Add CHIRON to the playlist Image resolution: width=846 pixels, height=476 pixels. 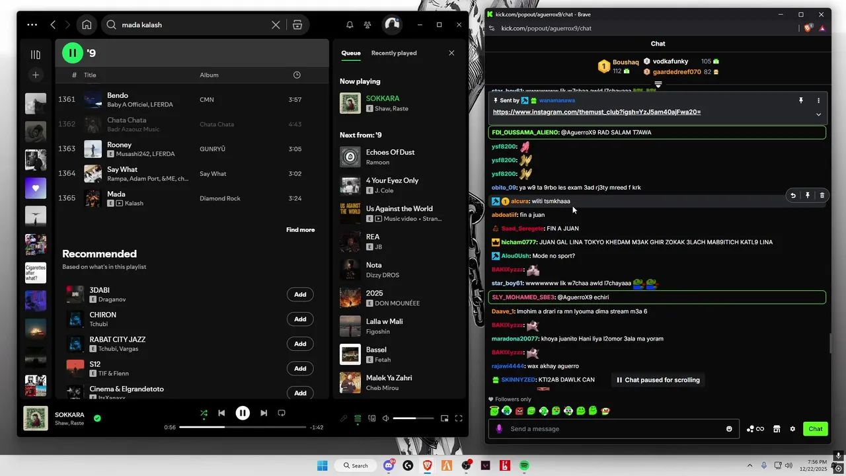[300, 319]
